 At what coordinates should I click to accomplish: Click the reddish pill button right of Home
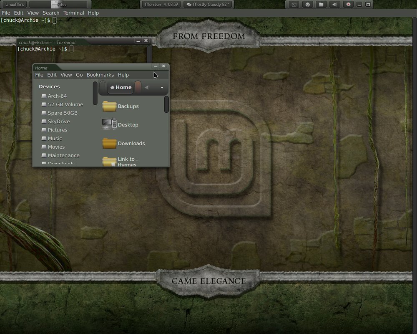click(138, 87)
